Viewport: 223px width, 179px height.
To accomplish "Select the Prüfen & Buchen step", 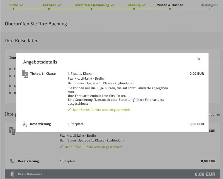I will (x=170, y=5).
